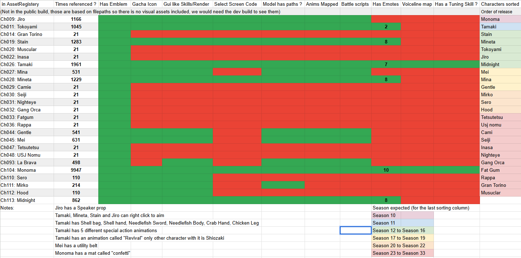Click the 'Has Emotes' column header
Image resolution: width=521 pixels, height=258 pixels.
(386, 4)
